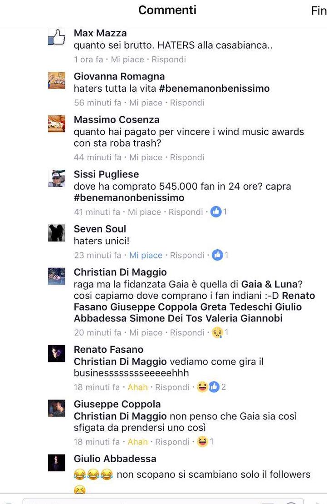Remove Ahah reaction on Renato Fasano's comment
327x504 pixels.
(137, 387)
